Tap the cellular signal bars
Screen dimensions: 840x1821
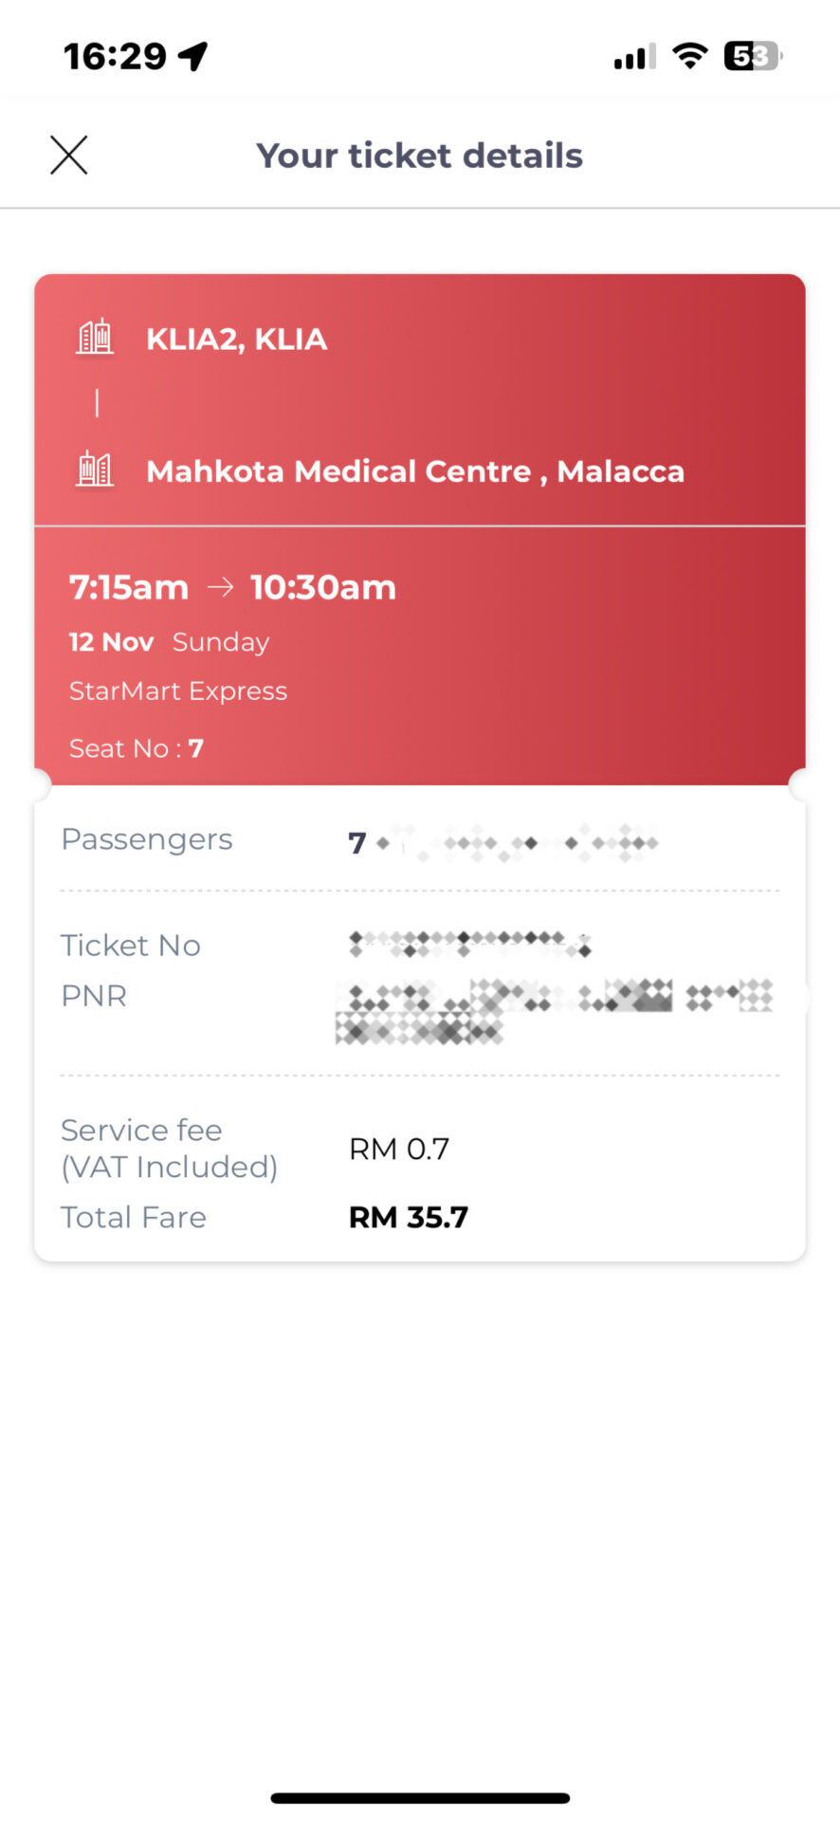[634, 57]
